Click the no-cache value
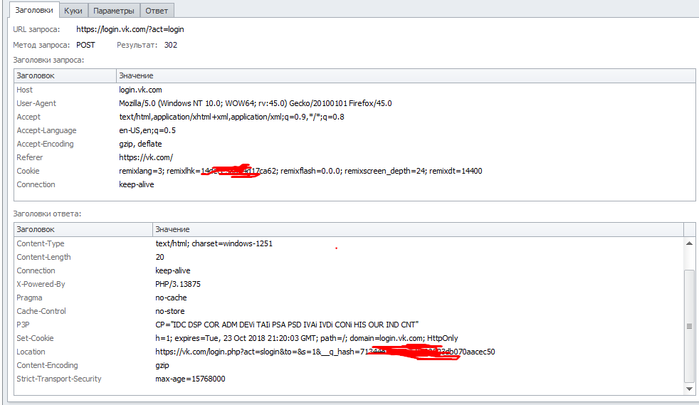 click(171, 298)
